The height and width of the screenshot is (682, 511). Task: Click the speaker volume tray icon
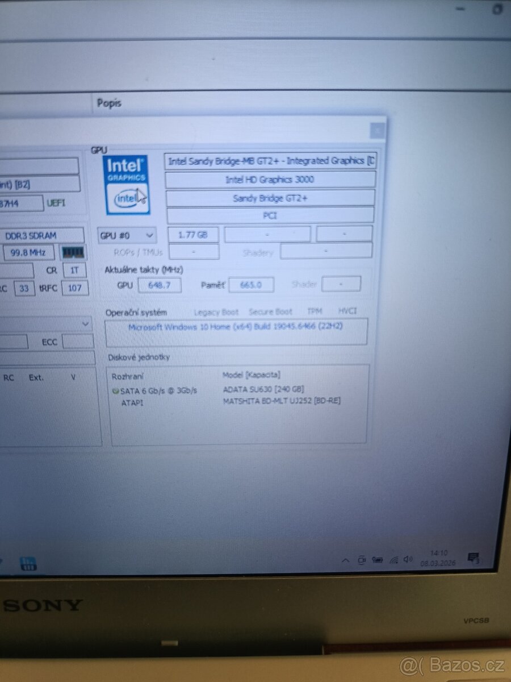pyautogui.click(x=408, y=559)
